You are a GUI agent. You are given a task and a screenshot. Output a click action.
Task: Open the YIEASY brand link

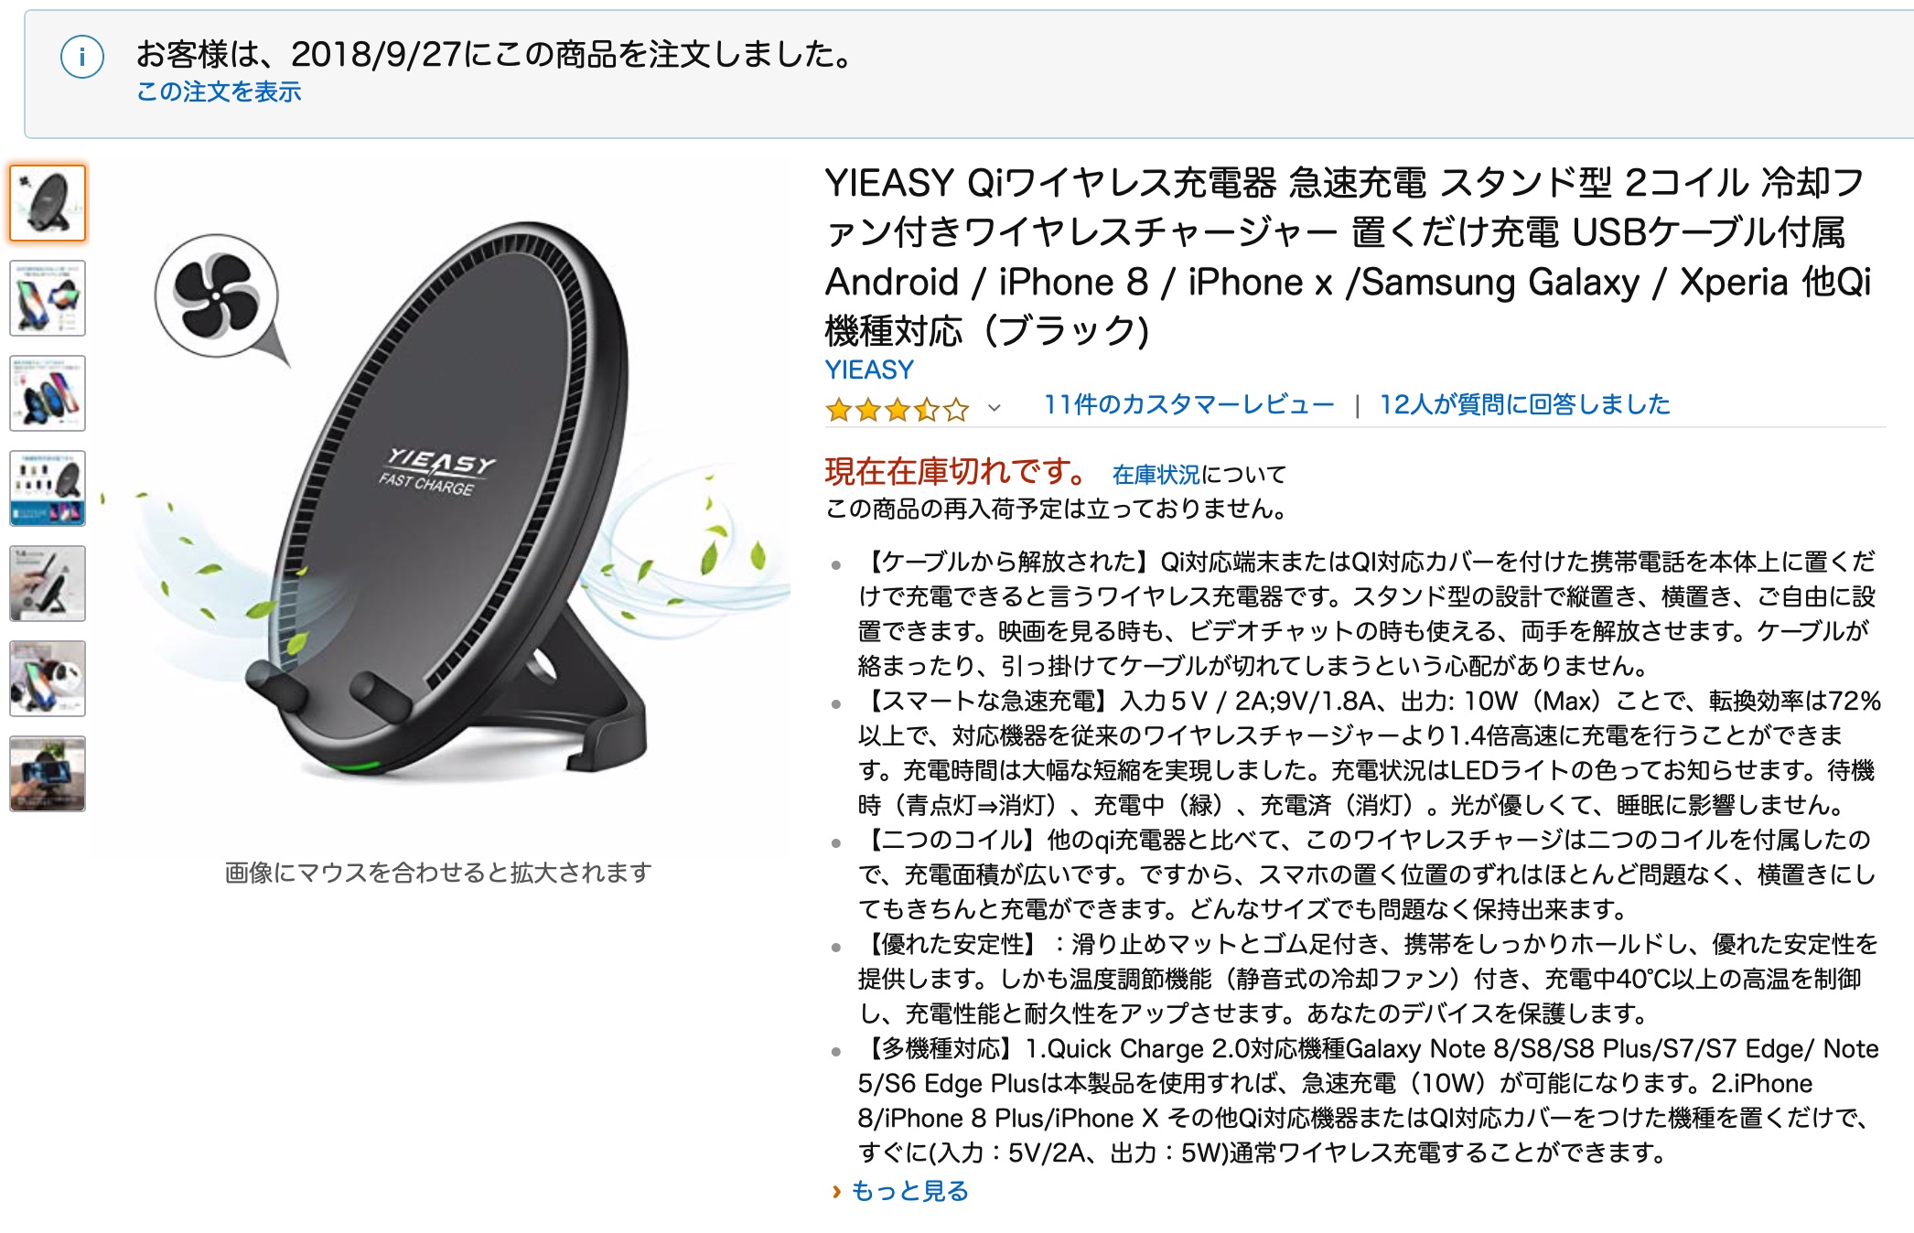click(869, 370)
